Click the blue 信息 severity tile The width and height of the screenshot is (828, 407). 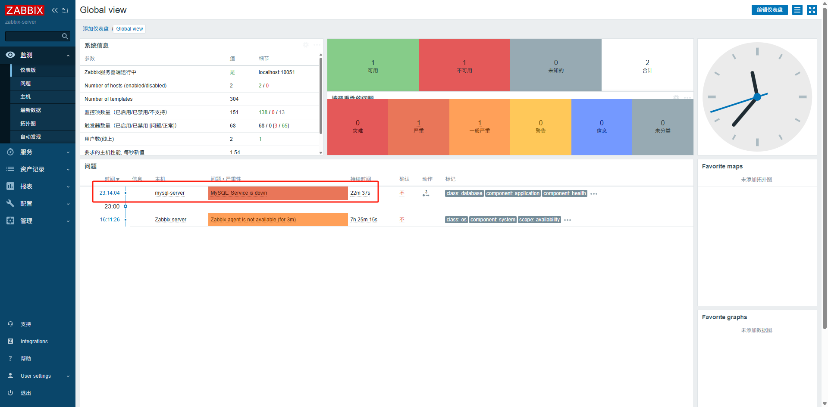pos(602,127)
